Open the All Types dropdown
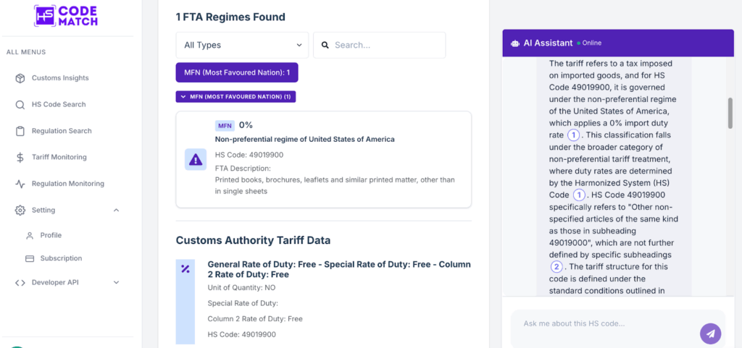742x348 pixels. (242, 45)
